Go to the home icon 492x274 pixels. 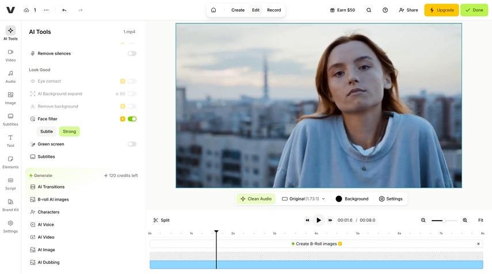[x=213, y=10]
